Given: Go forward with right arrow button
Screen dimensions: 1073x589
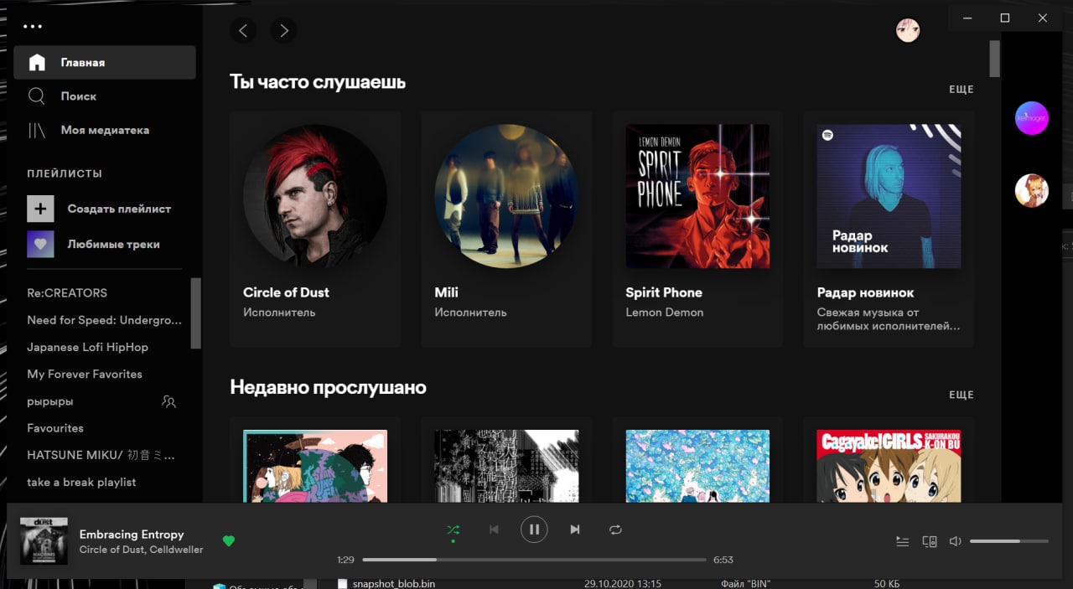Looking at the screenshot, I should pos(283,31).
